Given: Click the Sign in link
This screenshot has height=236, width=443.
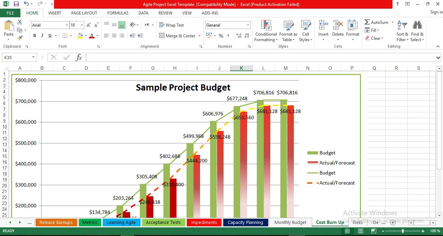Looking at the screenshot, I should coord(435,12).
